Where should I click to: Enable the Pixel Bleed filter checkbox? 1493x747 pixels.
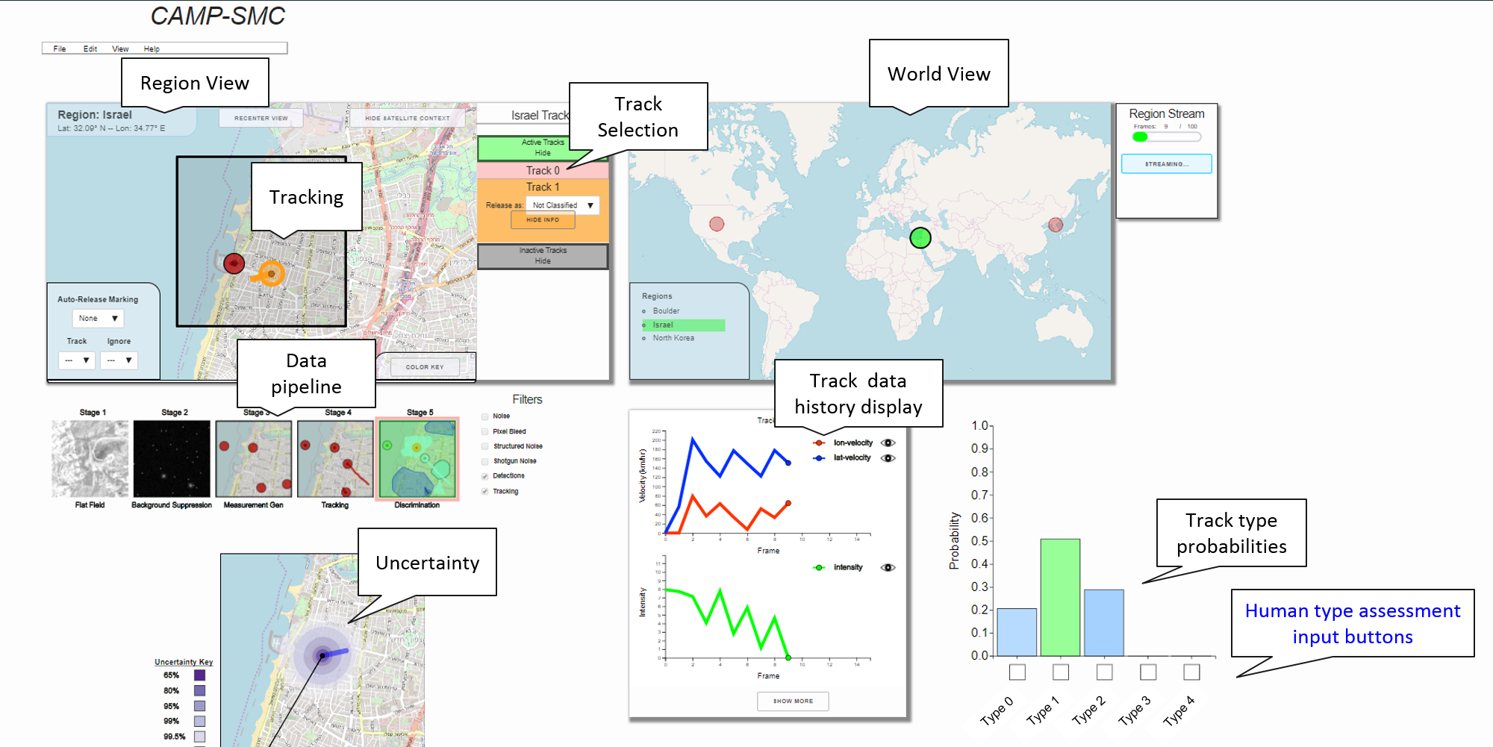click(485, 431)
